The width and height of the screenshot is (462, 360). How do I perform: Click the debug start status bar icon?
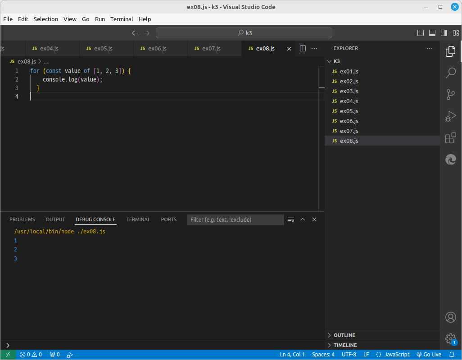click(70, 355)
